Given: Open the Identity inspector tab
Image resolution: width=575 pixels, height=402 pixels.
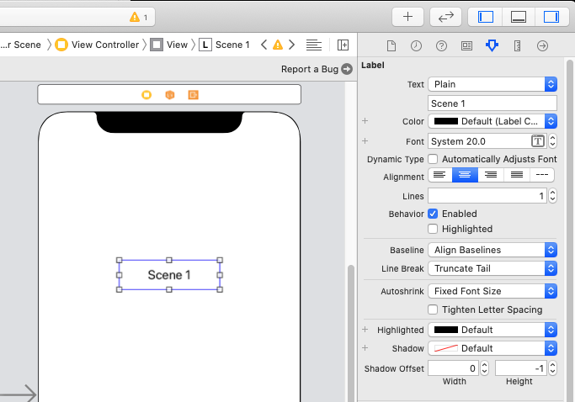Looking at the screenshot, I should click(466, 45).
